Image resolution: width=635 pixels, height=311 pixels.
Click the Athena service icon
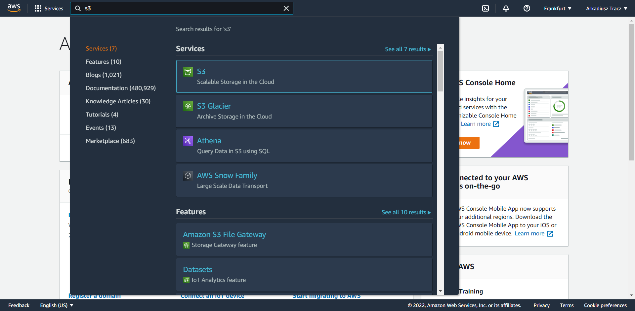pyautogui.click(x=188, y=141)
